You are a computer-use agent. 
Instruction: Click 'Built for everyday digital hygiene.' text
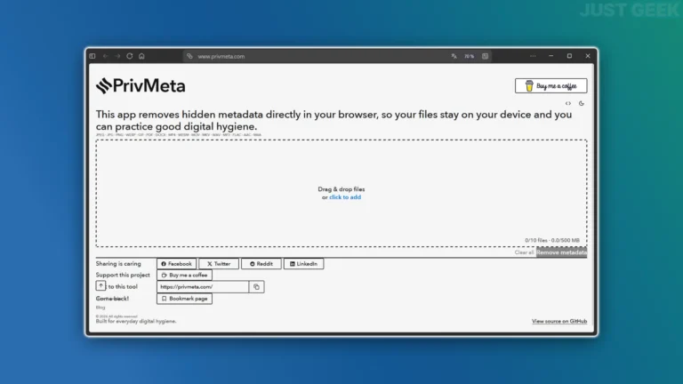point(136,321)
